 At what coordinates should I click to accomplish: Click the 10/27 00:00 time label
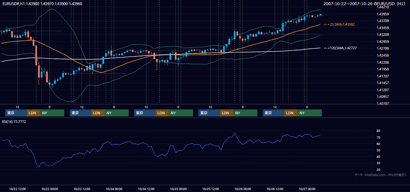pyautogui.click(x=307, y=189)
